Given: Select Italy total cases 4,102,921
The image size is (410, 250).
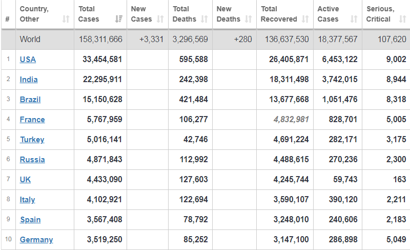Looking at the screenshot, I should pos(105,200).
